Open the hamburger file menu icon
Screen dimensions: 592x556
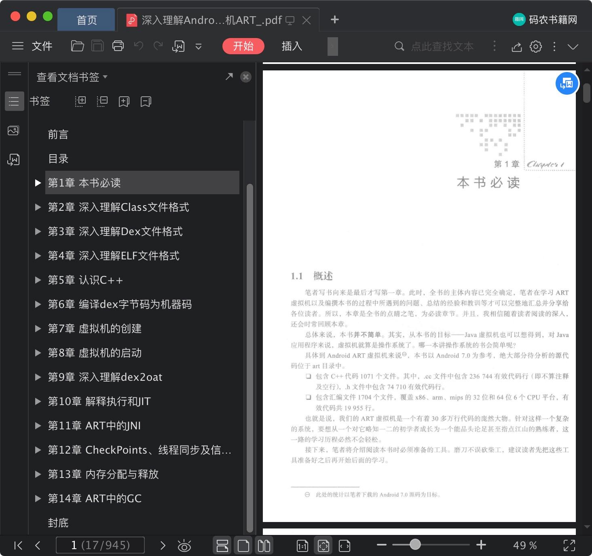click(x=18, y=46)
